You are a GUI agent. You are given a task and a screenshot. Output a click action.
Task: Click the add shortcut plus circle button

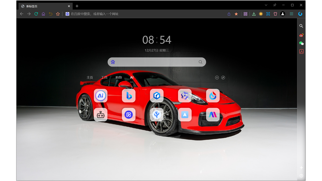coord(217,77)
